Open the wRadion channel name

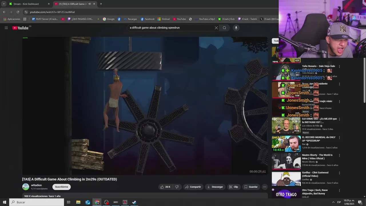tap(36, 185)
